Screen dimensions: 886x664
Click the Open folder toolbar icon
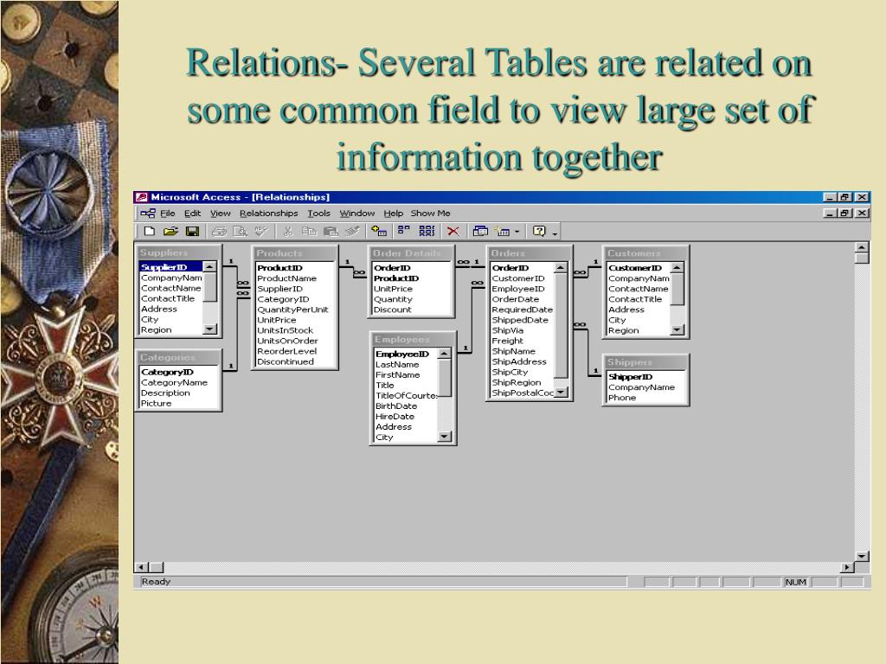point(170,231)
